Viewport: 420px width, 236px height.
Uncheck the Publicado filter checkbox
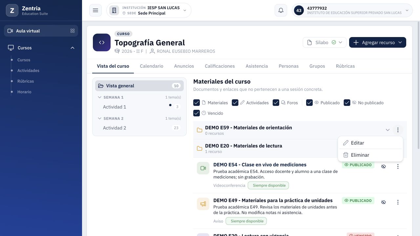[309, 103]
